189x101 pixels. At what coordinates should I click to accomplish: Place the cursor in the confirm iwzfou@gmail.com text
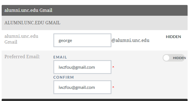click(x=77, y=87)
